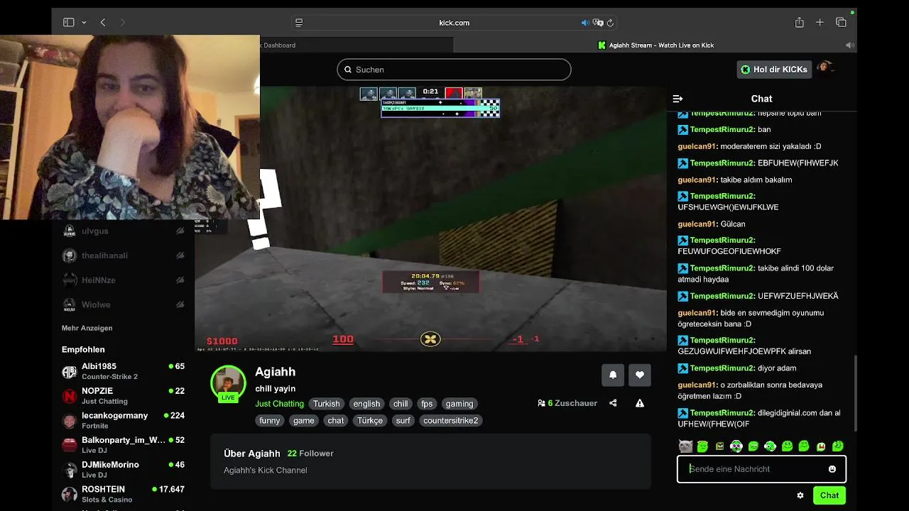Viewport: 909px width, 511px height.
Task: Insert the last emote in quick row
Action: [x=838, y=446]
